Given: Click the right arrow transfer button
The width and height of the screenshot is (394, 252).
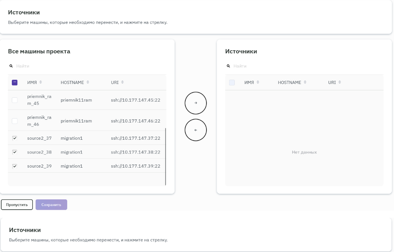Looking at the screenshot, I should click(x=195, y=103).
